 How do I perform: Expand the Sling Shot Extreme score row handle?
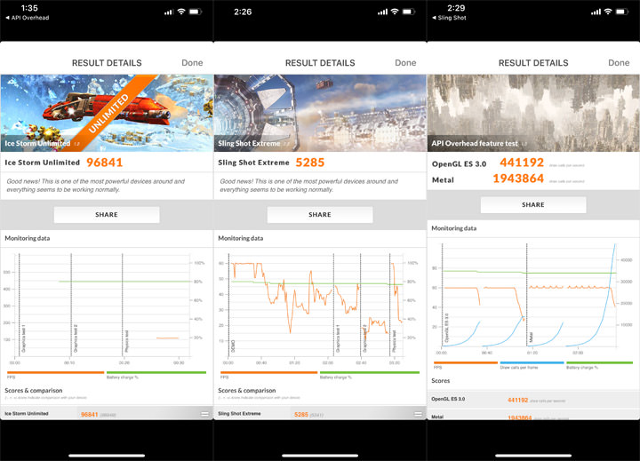click(x=418, y=414)
